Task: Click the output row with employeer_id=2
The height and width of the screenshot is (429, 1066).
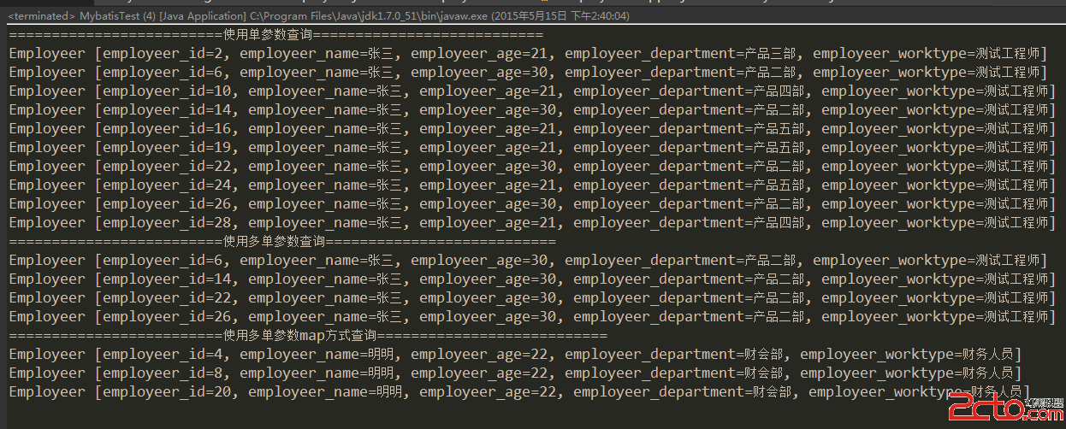Action: point(528,54)
